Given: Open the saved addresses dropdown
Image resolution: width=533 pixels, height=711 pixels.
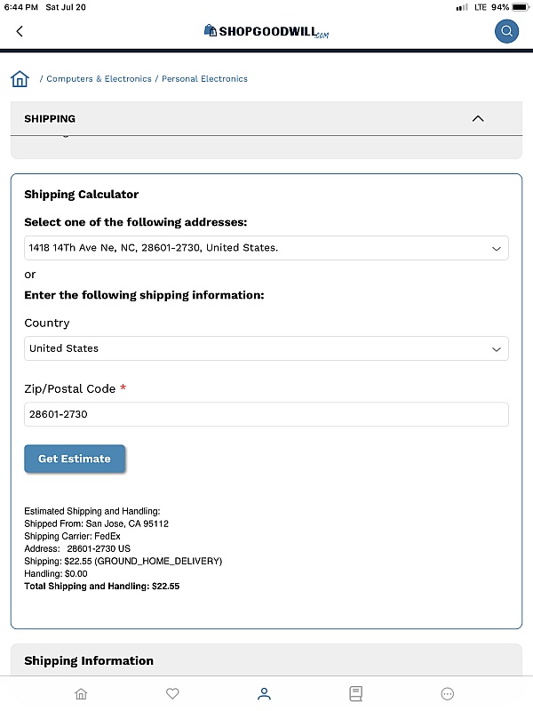Looking at the screenshot, I should pyautogui.click(x=266, y=248).
